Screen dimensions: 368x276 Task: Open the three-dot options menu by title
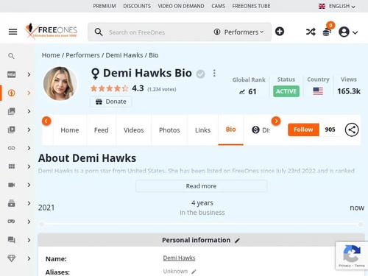click(x=214, y=73)
